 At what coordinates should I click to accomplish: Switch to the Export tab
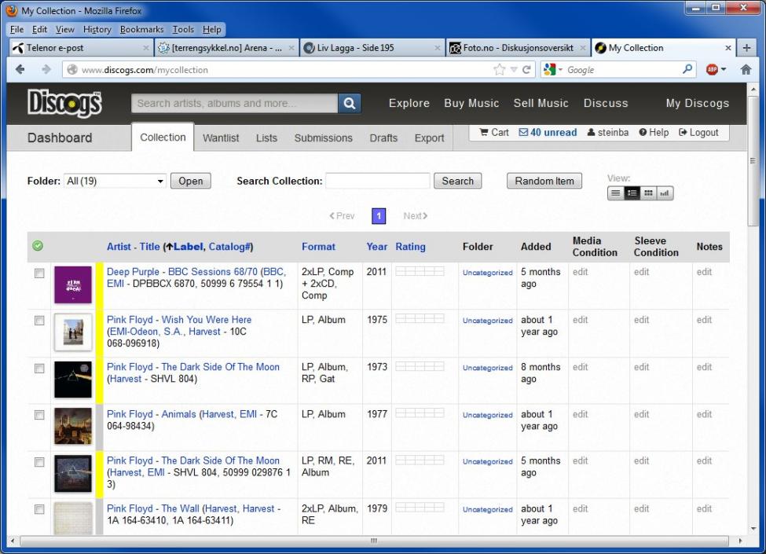pyautogui.click(x=430, y=138)
